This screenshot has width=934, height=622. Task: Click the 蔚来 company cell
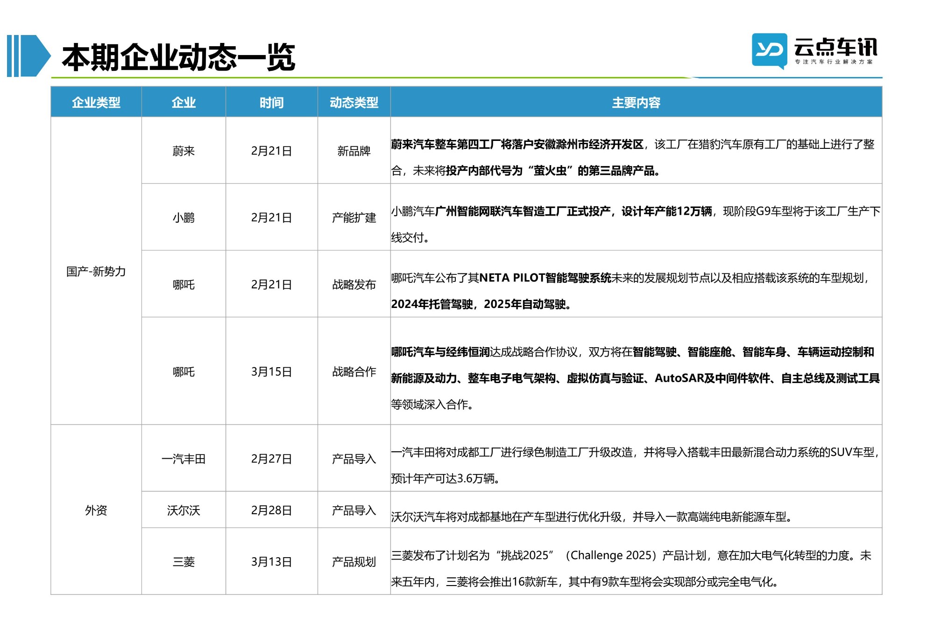point(184,151)
